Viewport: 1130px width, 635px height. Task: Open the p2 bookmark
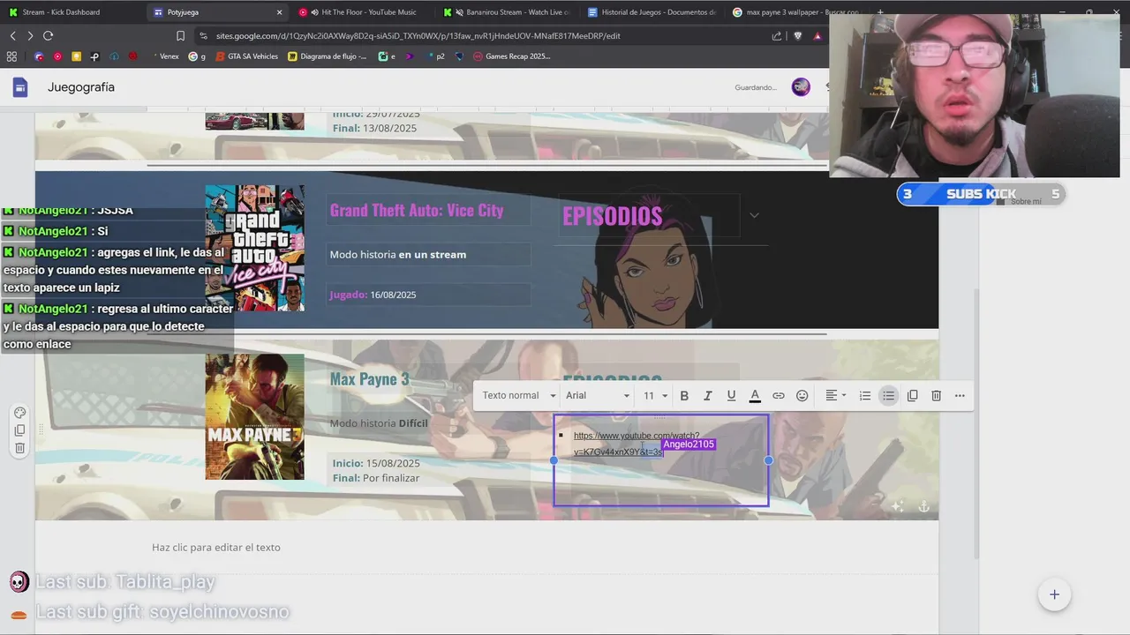(x=436, y=56)
